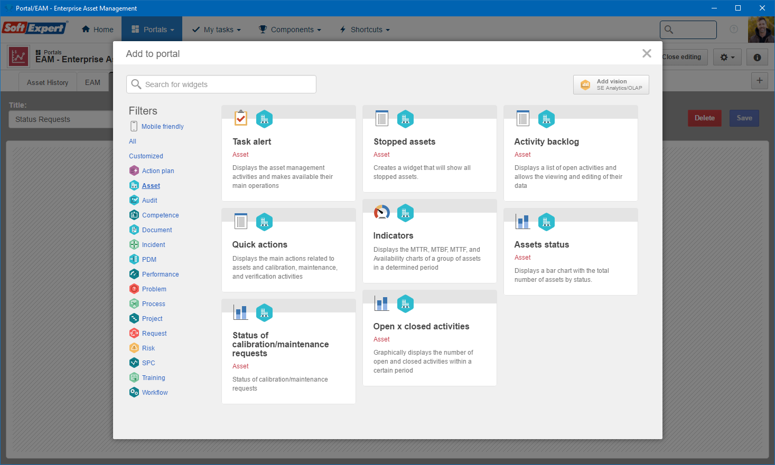The image size is (775, 465).
Task: Select the Customized filter link
Action: [146, 156]
